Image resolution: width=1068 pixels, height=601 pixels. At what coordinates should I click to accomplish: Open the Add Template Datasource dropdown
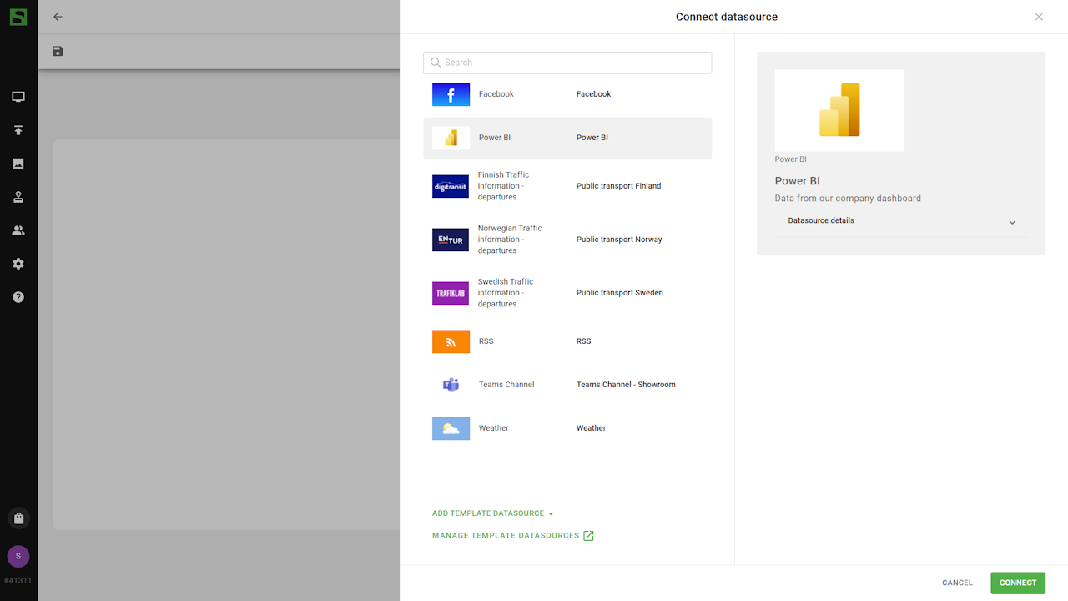click(492, 513)
